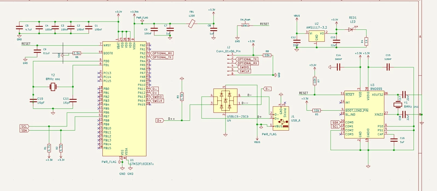Viewport: 437px width, 191px height.
Task: Click the SDA label at BNO055 COM0
Action: point(335,123)
